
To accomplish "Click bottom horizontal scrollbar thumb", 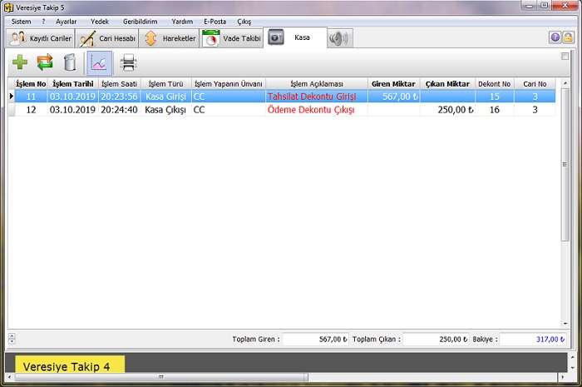I will pos(161,377).
